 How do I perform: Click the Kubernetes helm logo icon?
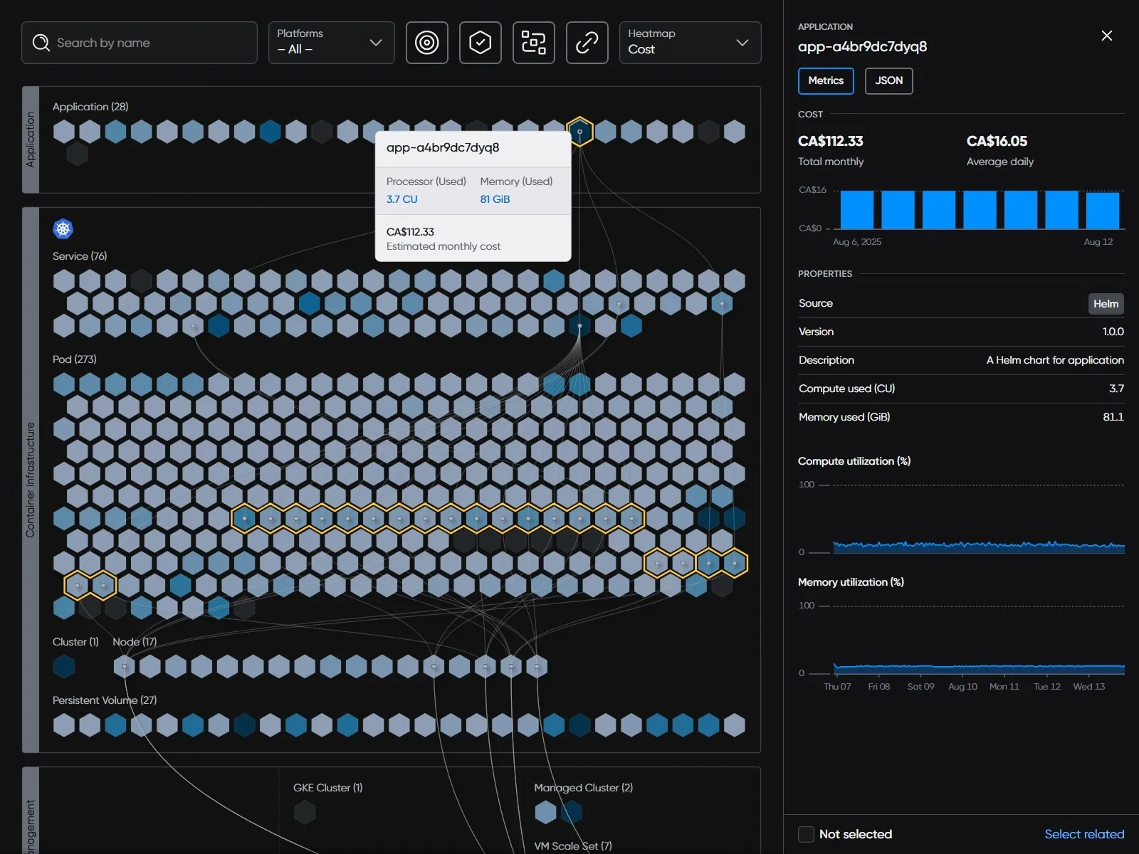click(x=63, y=228)
